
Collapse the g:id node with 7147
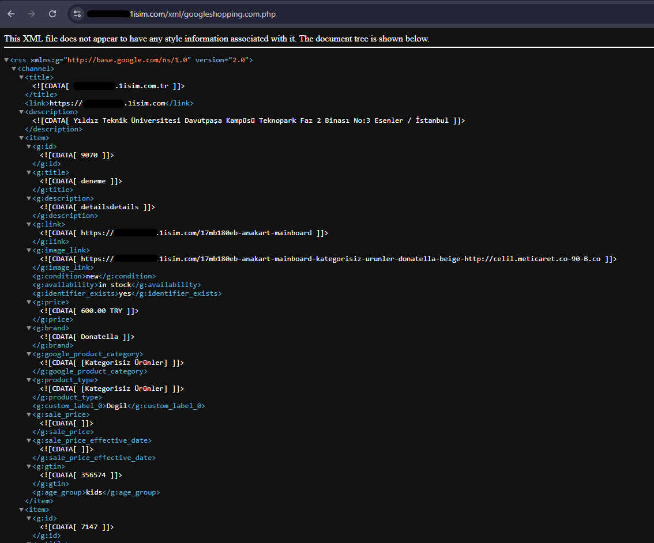pos(29,518)
